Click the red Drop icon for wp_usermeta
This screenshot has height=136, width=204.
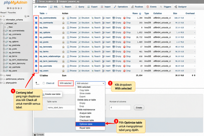point(124,66)
